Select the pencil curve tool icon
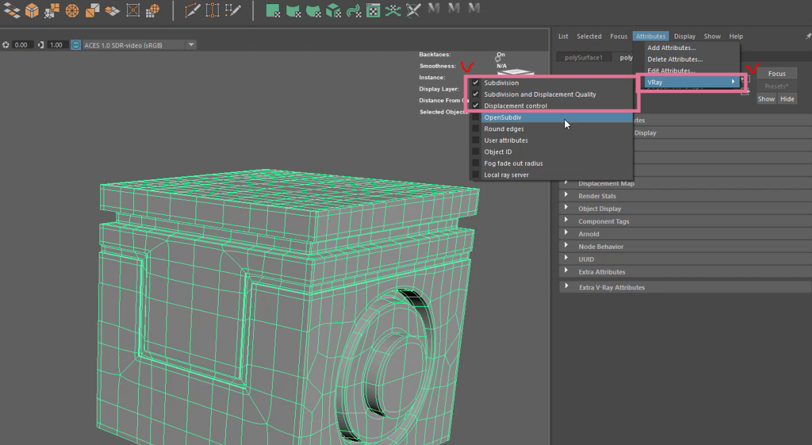The image size is (812, 445). (193, 10)
